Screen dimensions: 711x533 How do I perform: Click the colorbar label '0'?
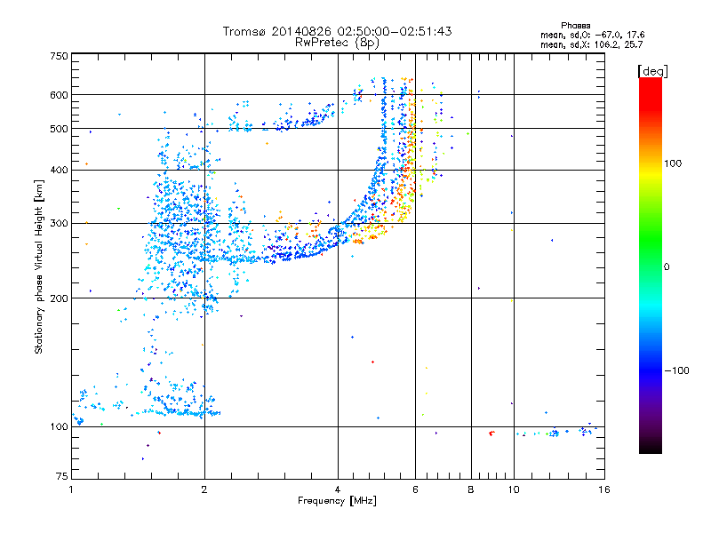click(667, 267)
